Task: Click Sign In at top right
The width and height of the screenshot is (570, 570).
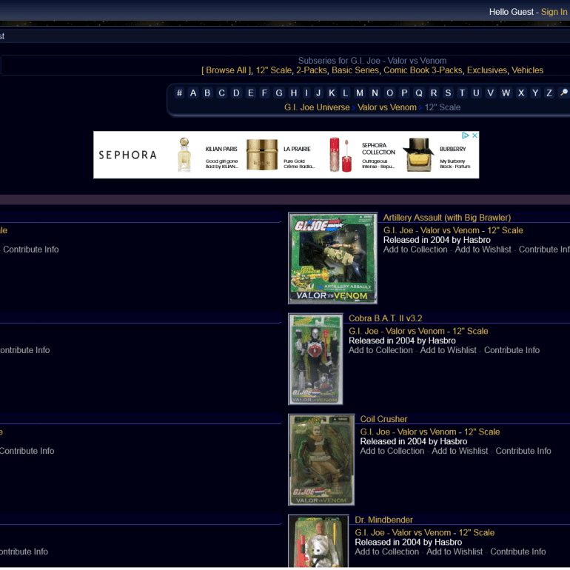Action: (x=554, y=12)
